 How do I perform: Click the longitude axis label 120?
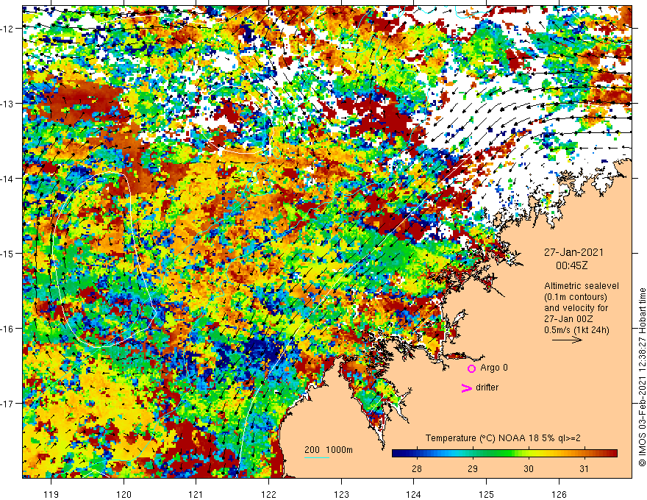[124, 494]
